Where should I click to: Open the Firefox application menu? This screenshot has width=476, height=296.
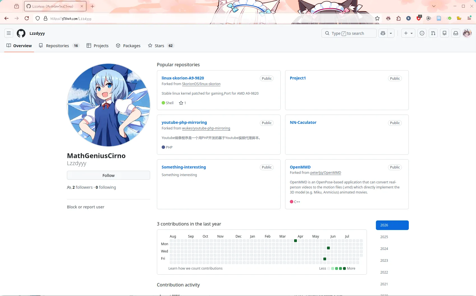pyautogui.click(x=469, y=18)
